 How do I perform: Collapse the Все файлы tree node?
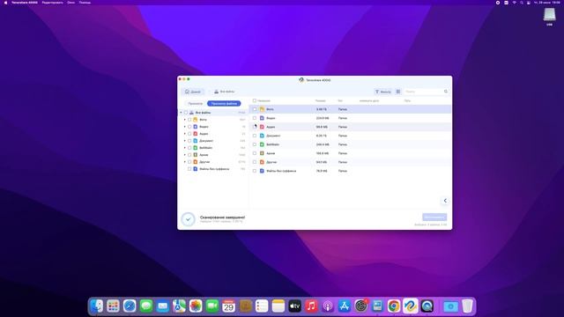pos(181,113)
